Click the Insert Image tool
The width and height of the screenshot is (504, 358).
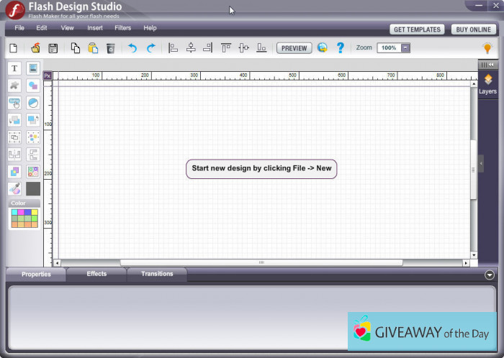[x=33, y=68]
